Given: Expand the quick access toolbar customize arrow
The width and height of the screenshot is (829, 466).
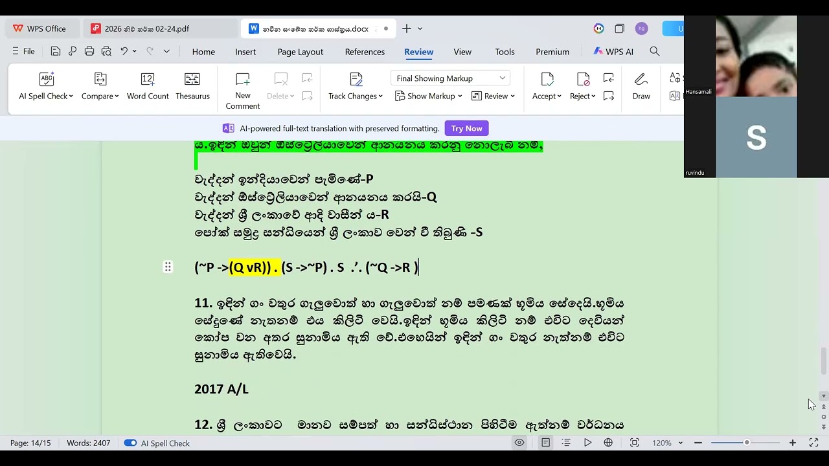Looking at the screenshot, I should [166, 52].
